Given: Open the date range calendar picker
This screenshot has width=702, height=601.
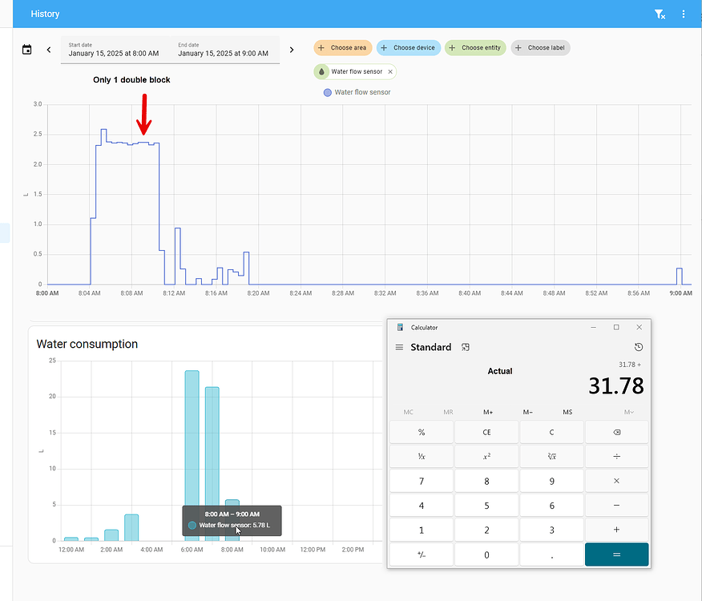Looking at the screenshot, I should tap(26, 49).
